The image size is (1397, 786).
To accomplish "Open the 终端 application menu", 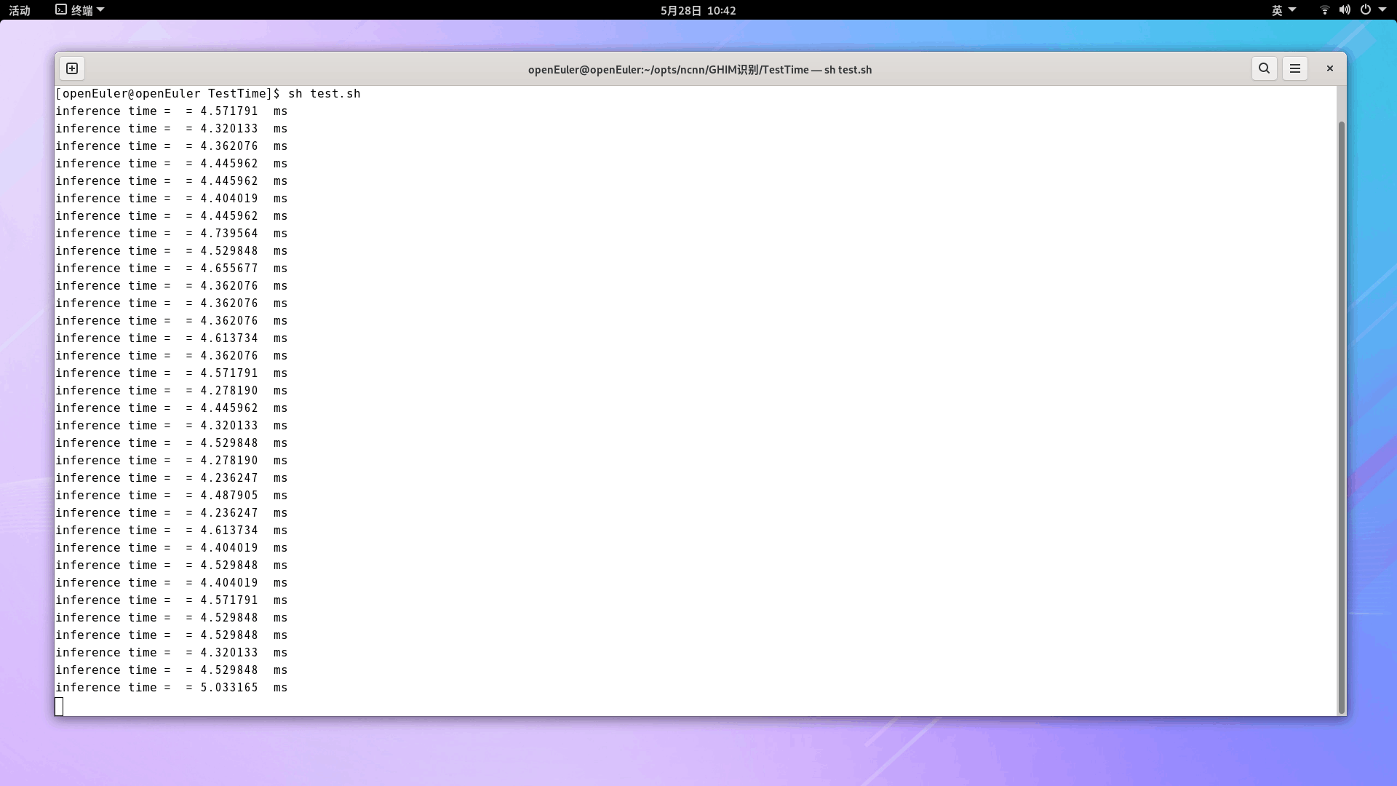I will [81, 10].
